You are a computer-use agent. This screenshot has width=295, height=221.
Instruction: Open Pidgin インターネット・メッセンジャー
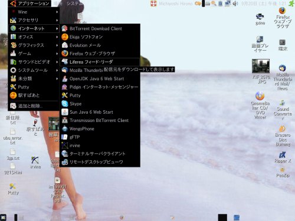[x=100, y=87]
